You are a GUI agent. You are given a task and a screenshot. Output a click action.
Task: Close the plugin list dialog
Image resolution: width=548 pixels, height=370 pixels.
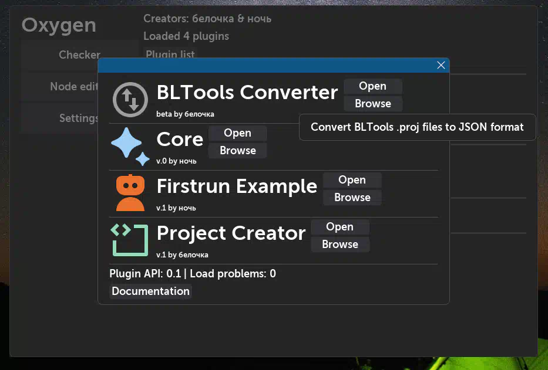tap(441, 65)
